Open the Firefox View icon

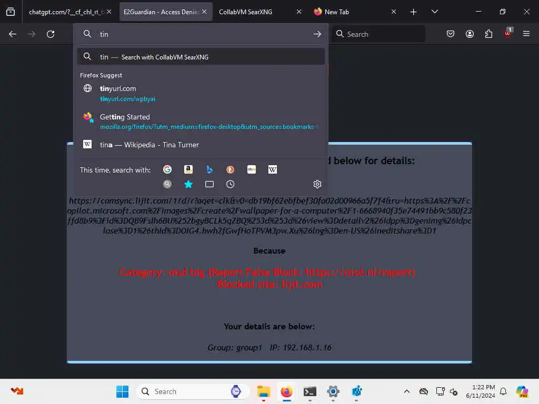(11, 12)
